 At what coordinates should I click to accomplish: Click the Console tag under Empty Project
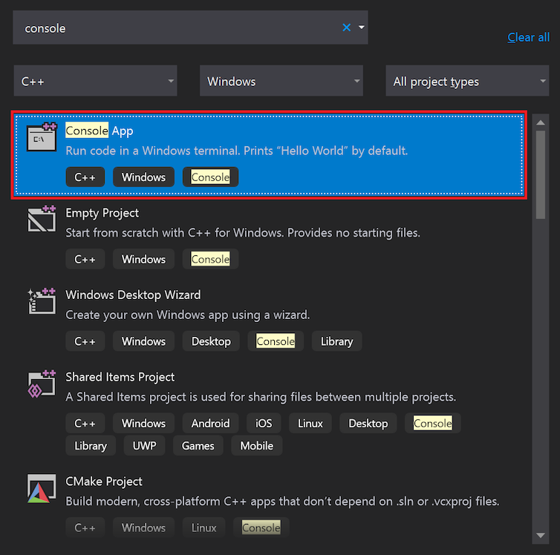tap(210, 259)
